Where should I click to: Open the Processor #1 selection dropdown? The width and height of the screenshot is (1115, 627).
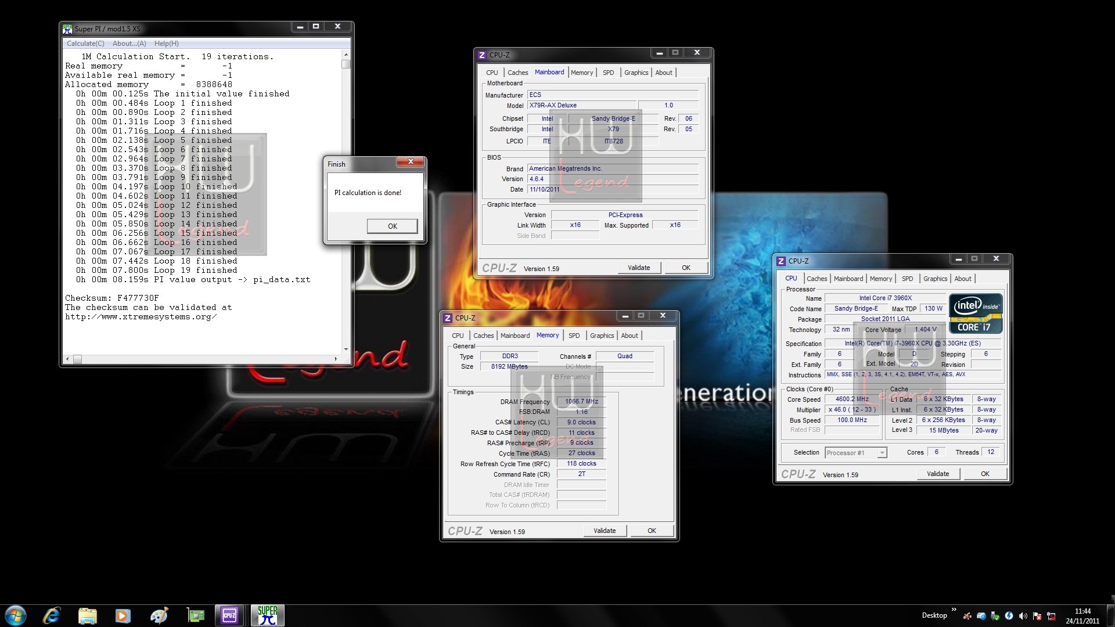pos(856,453)
